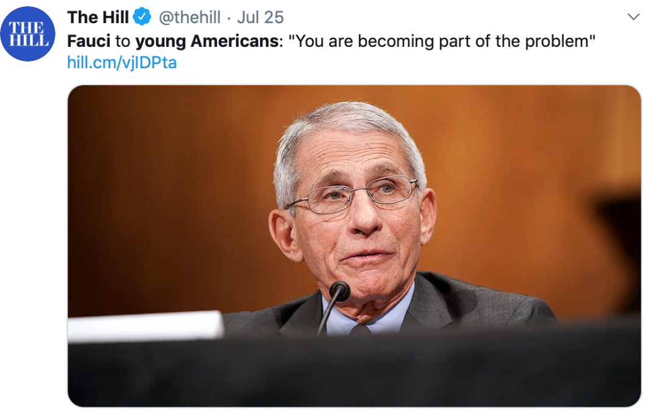
Task: Click the bold word Fauci in tweet
Action: [x=88, y=41]
